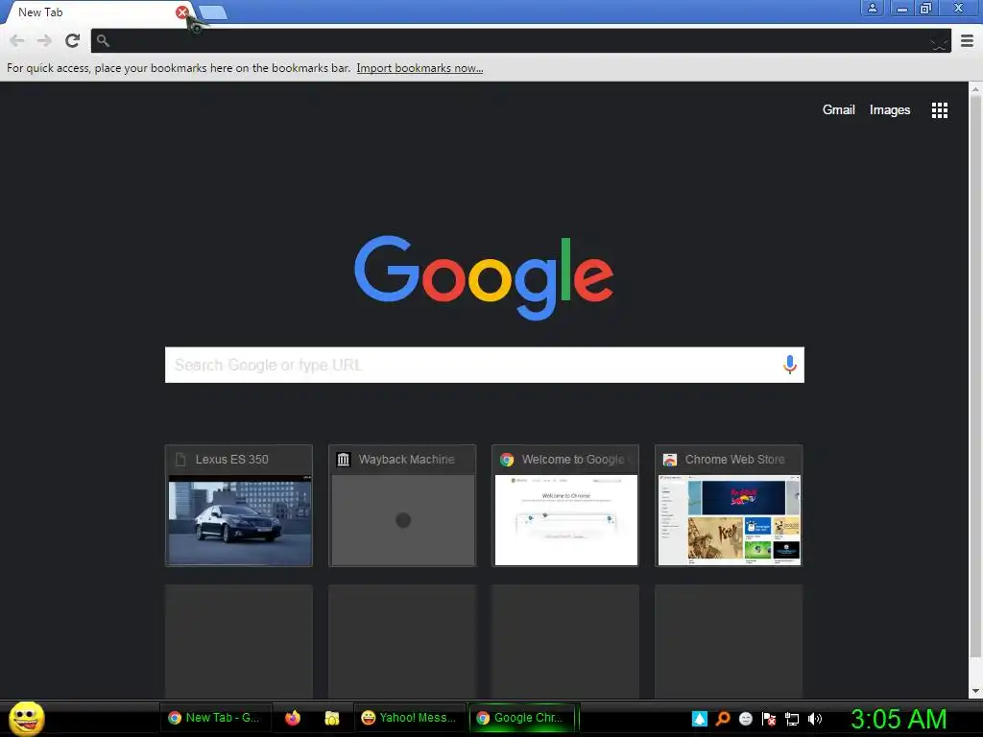This screenshot has height=737, width=983.
Task: Launch Firefox from the taskbar
Action: click(293, 718)
